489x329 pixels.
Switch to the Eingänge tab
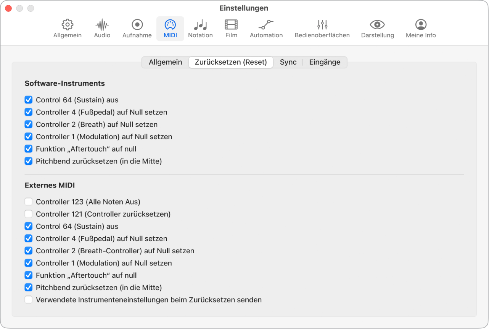[x=325, y=62]
